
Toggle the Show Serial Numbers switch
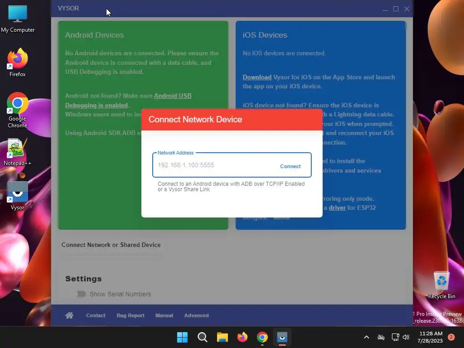[81, 294]
